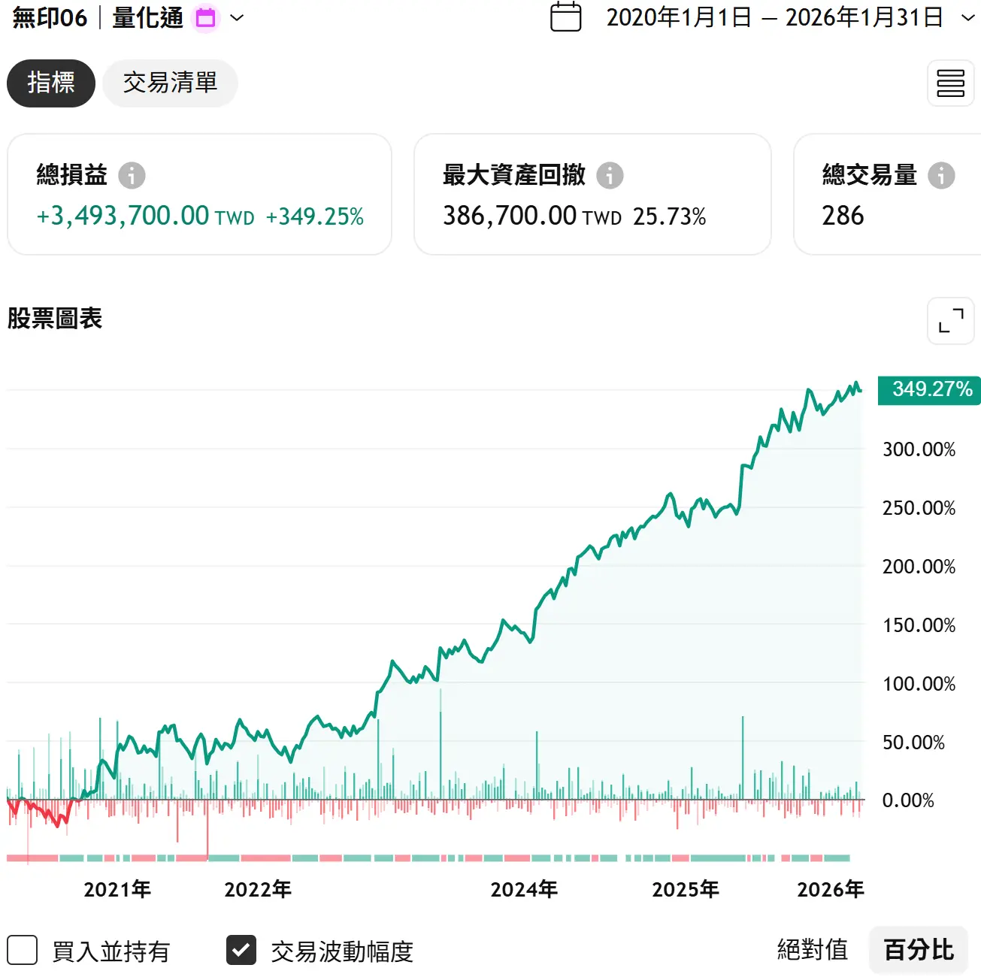981x977 pixels.
Task: Click the 總交易量 286 metric card
Action: 887,195
